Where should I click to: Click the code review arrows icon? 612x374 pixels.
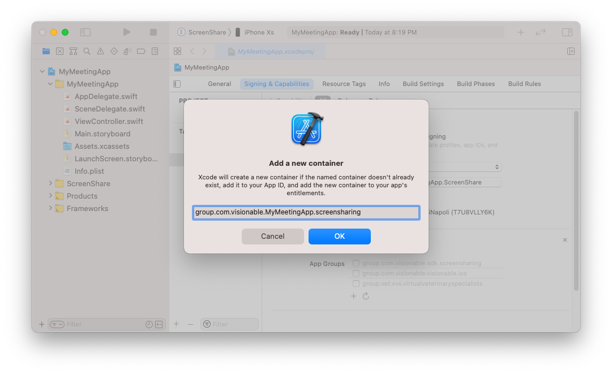point(541,32)
